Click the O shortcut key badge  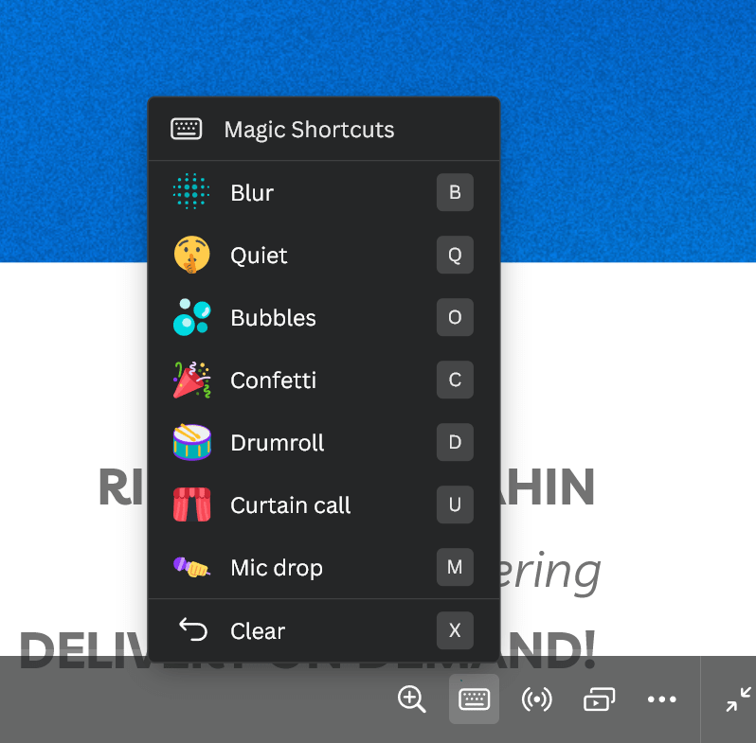pyautogui.click(x=455, y=317)
